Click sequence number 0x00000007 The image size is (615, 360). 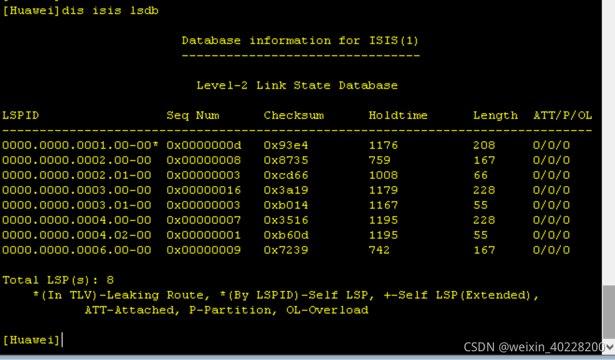click(204, 220)
